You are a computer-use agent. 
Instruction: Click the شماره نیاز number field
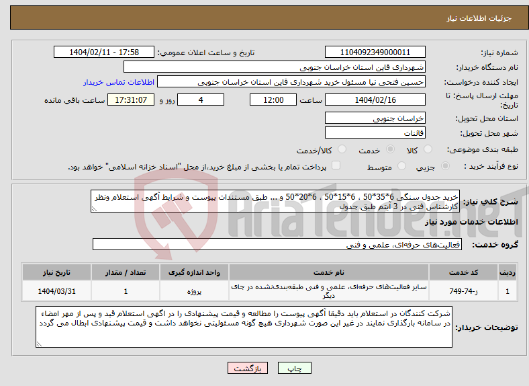375,52
